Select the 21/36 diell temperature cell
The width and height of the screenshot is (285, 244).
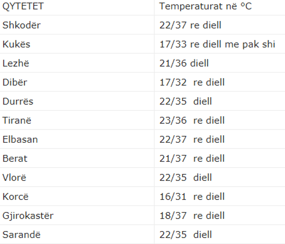(184, 63)
